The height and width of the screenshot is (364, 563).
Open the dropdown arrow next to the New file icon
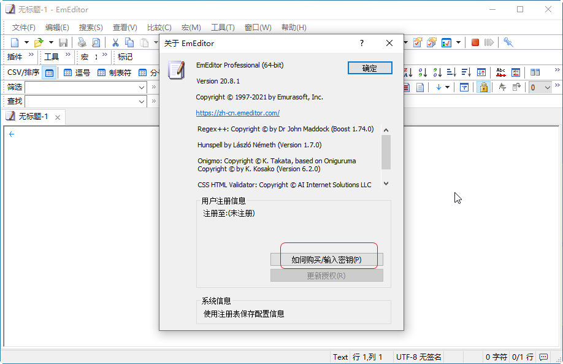(x=26, y=42)
